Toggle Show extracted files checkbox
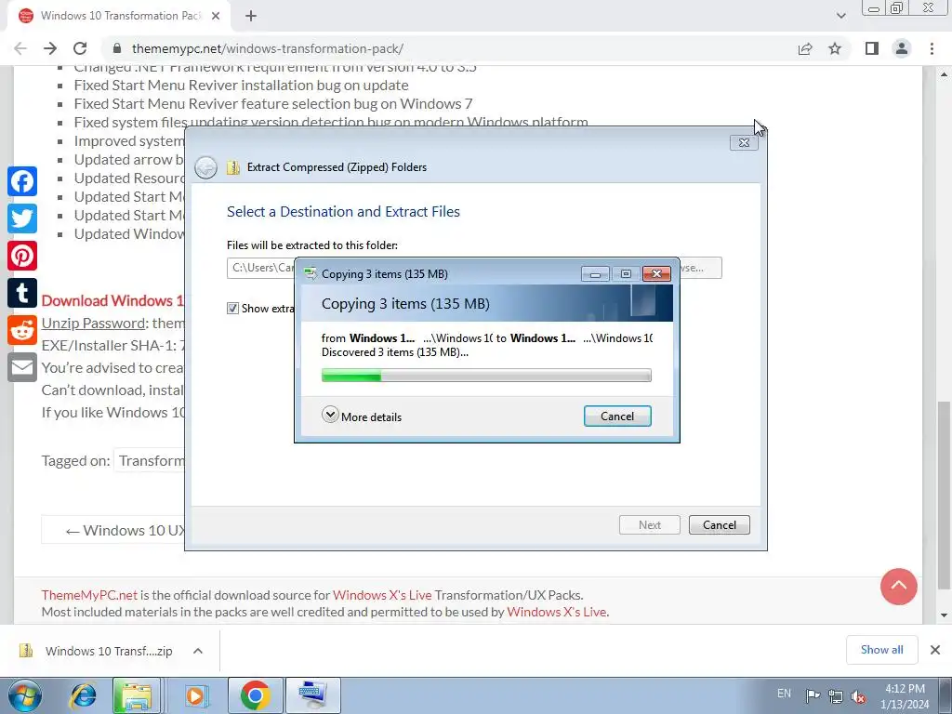 pos(232,309)
